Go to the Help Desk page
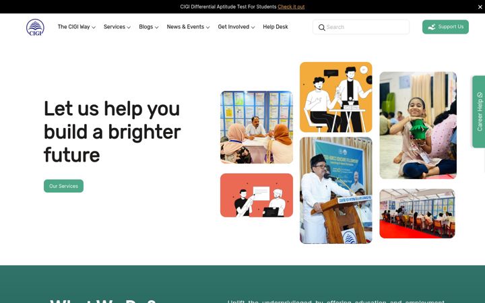This screenshot has height=303, width=485. [276, 27]
